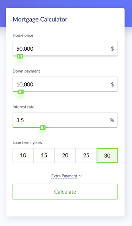The height and width of the screenshot is (226, 132).
Task: Select the 10 year loan term
Action: point(23,156)
